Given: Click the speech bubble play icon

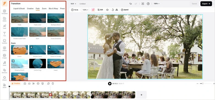Looking at the screenshot, I should pos(43,84).
